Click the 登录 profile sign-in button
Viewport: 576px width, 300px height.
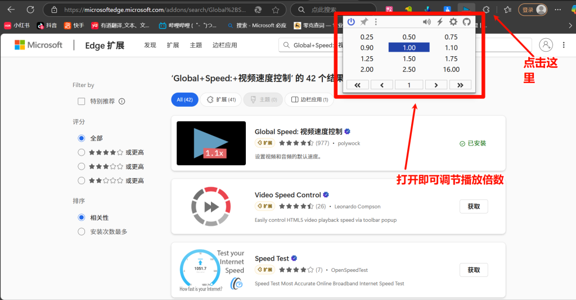(x=533, y=10)
